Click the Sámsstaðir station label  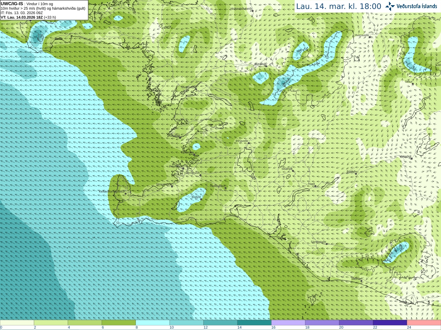point(318,242)
